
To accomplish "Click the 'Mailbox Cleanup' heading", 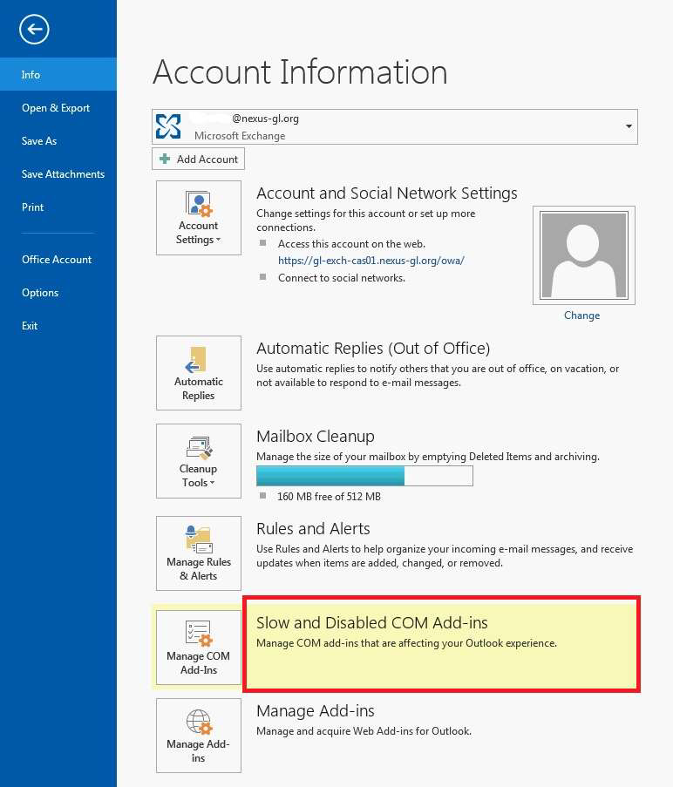I will click(316, 436).
